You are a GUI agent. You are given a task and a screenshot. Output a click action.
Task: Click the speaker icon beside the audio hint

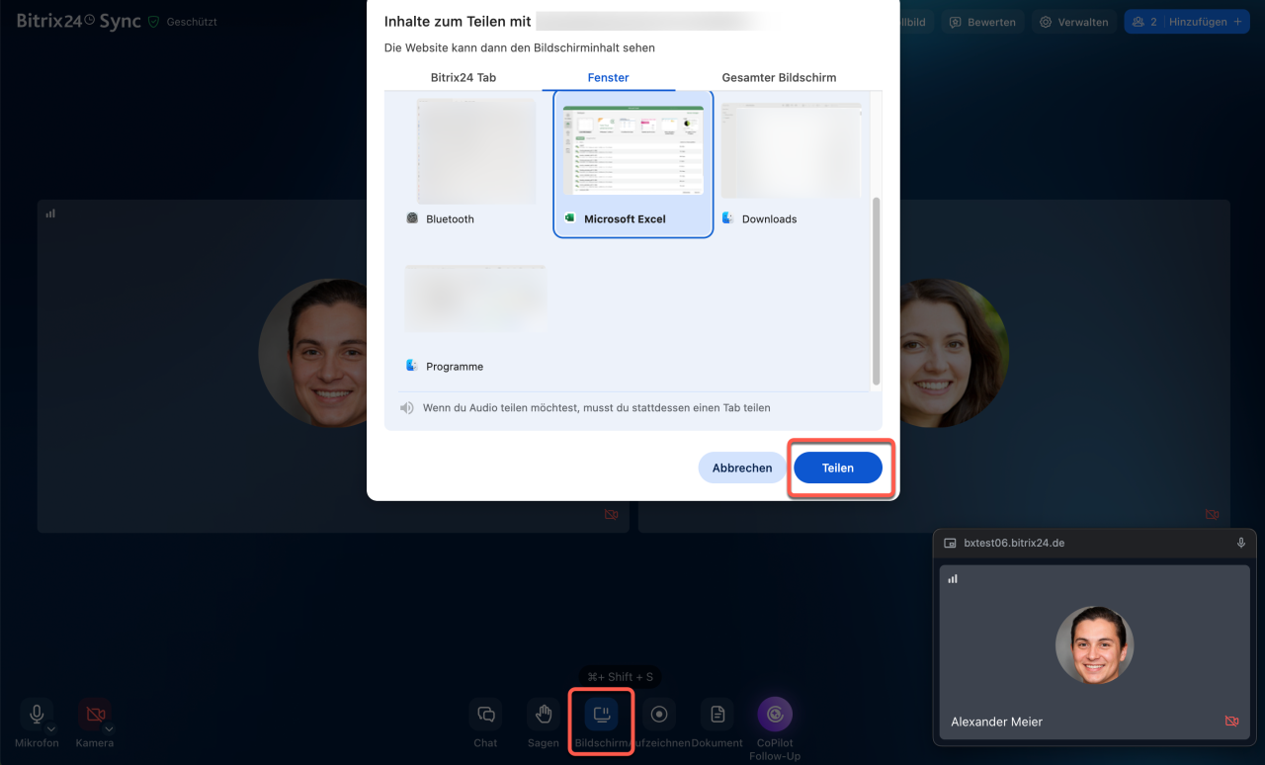tap(407, 407)
